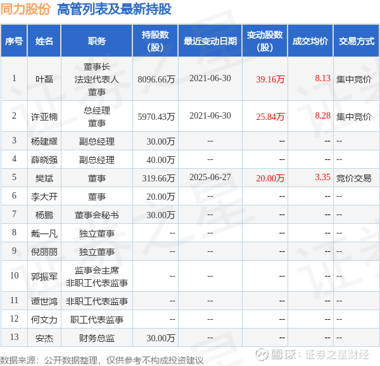The width and height of the screenshot is (380, 366).
Task: Click the heading 高管列表及最新持股
Action: (115, 10)
